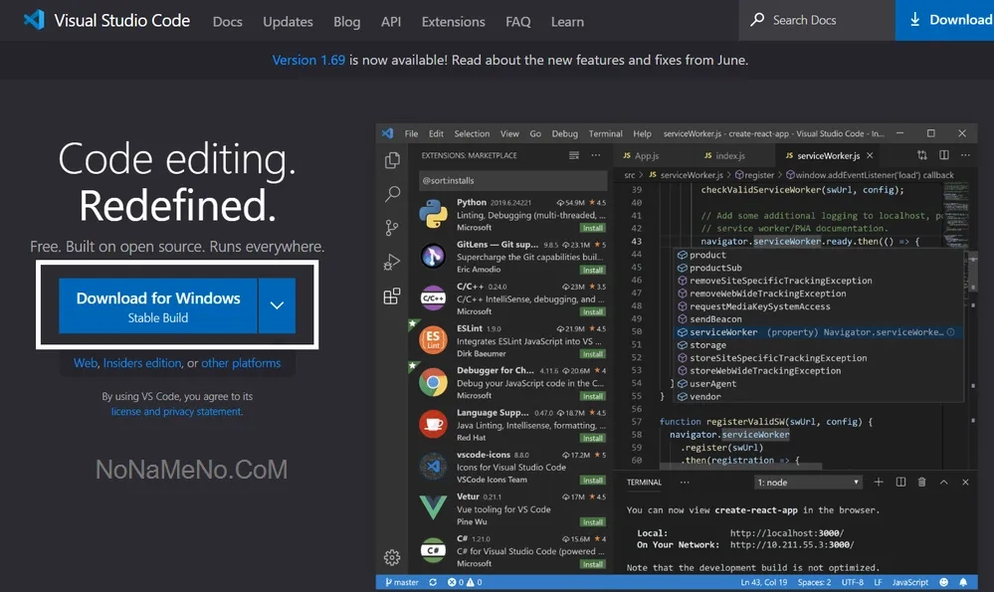
Task: Click Download for Windows Stable Build
Action: tap(158, 306)
